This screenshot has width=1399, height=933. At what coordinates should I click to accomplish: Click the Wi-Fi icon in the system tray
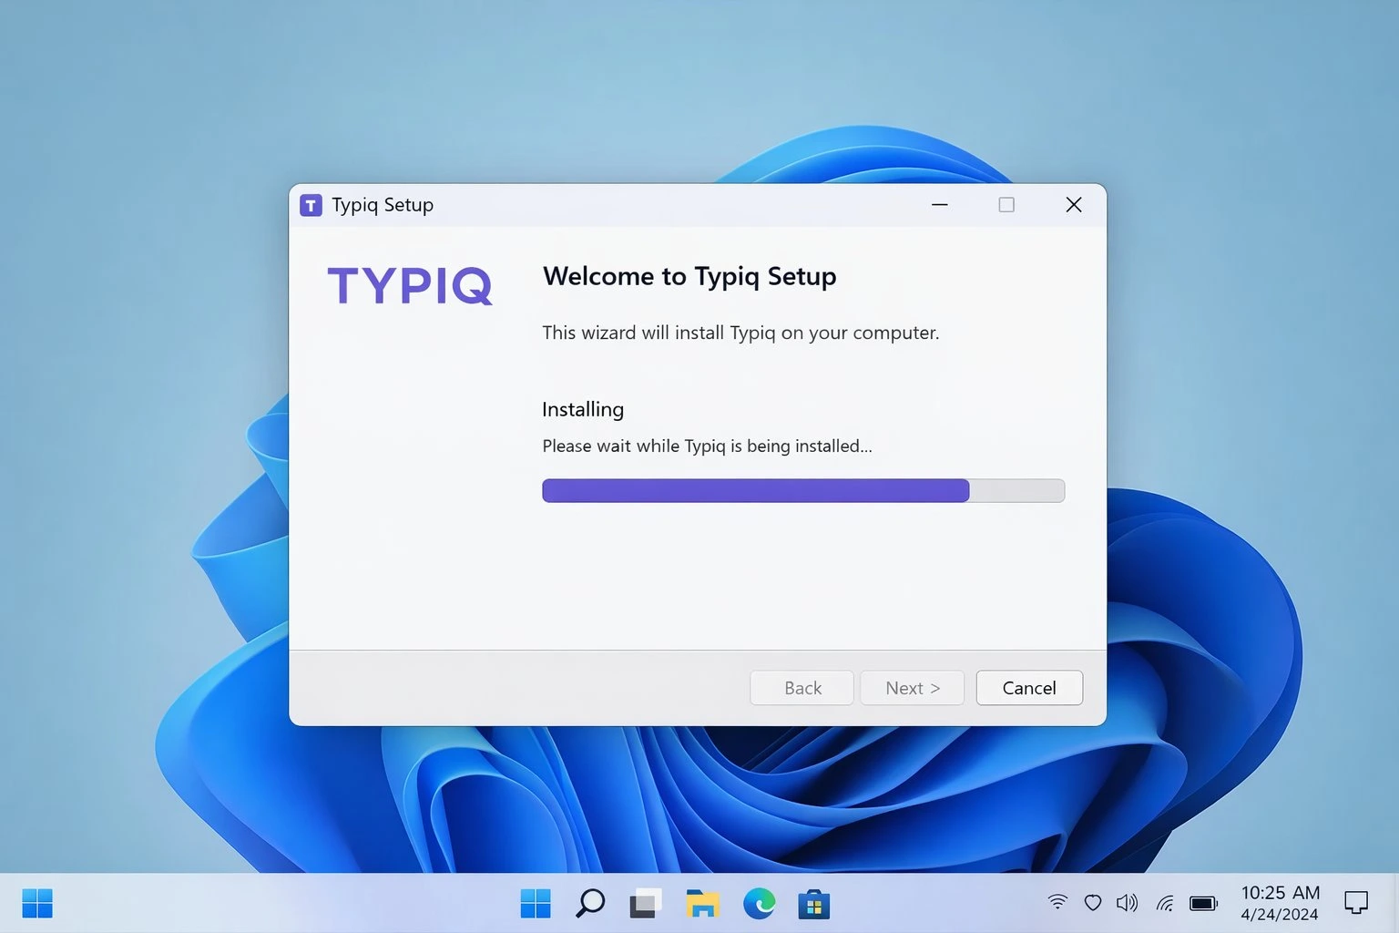click(x=1057, y=901)
